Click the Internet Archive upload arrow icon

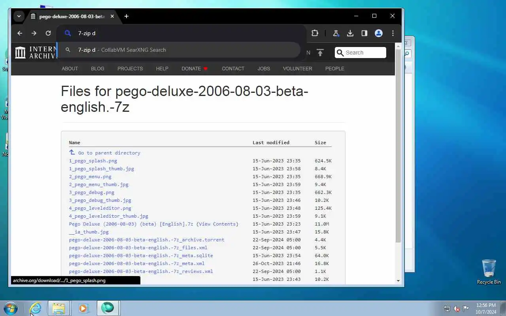320,53
